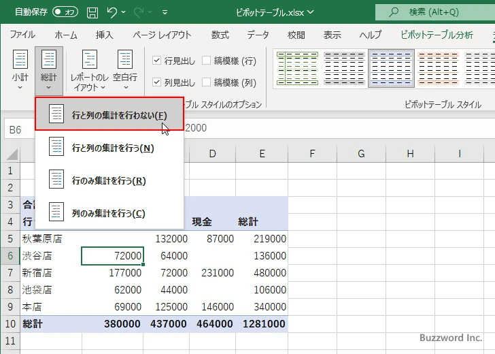495x354 pixels.
Task: Click selected cell with value 72000 in row 6
Action: [112, 256]
